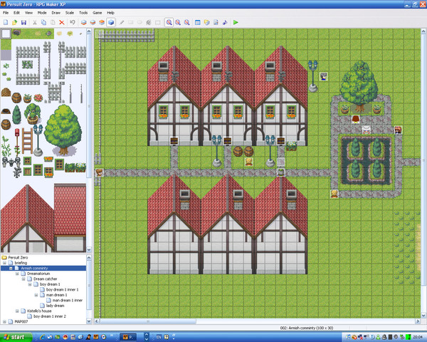Open the Mode menu
This screenshot has width=427, height=342.
click(42, 13)
